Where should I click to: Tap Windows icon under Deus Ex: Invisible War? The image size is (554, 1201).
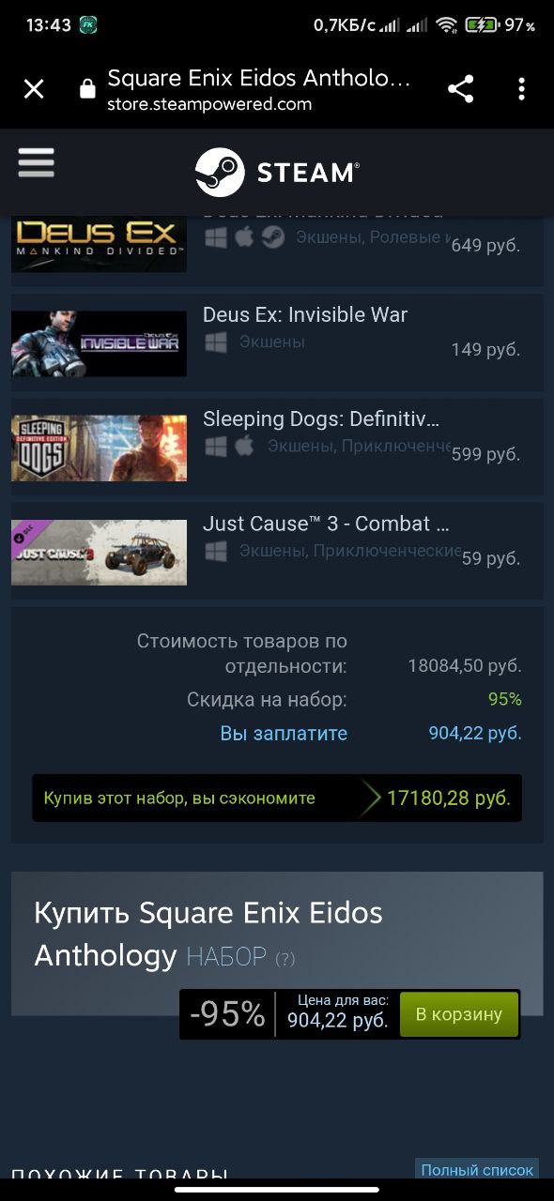click(x=215, y=342)
